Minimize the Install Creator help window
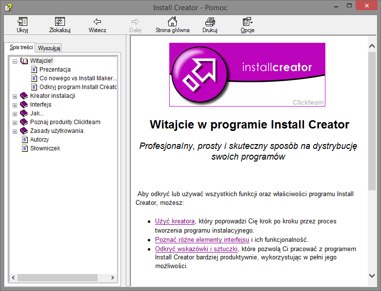This screenshot has height=291, width=381. pyautogui.click(x=336, y=6)
